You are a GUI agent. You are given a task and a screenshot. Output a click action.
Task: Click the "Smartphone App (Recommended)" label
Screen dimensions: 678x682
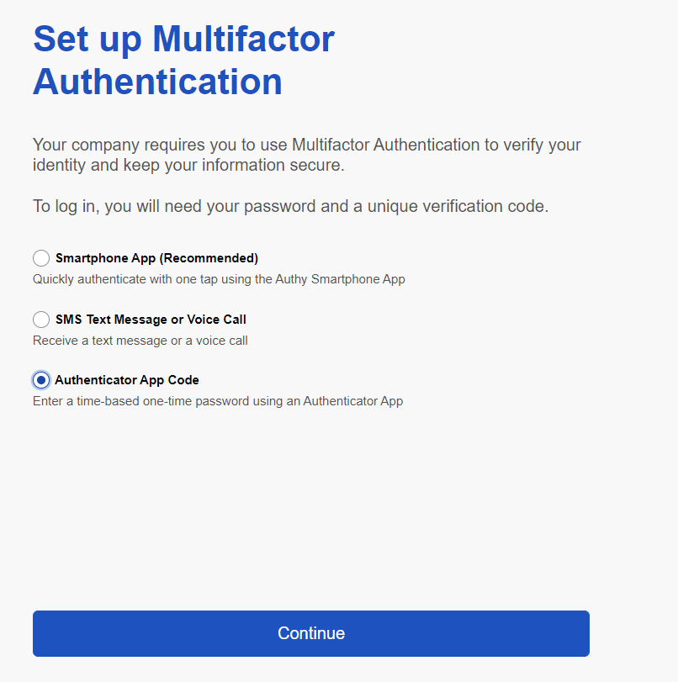[x=156, y=258]
